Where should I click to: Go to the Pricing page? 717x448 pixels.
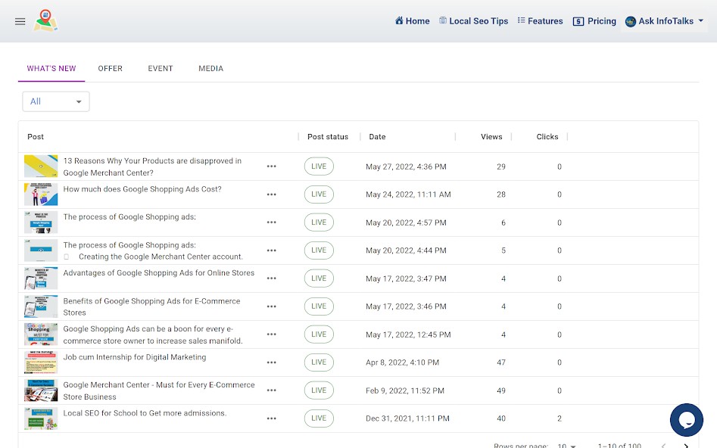(594, 21)
